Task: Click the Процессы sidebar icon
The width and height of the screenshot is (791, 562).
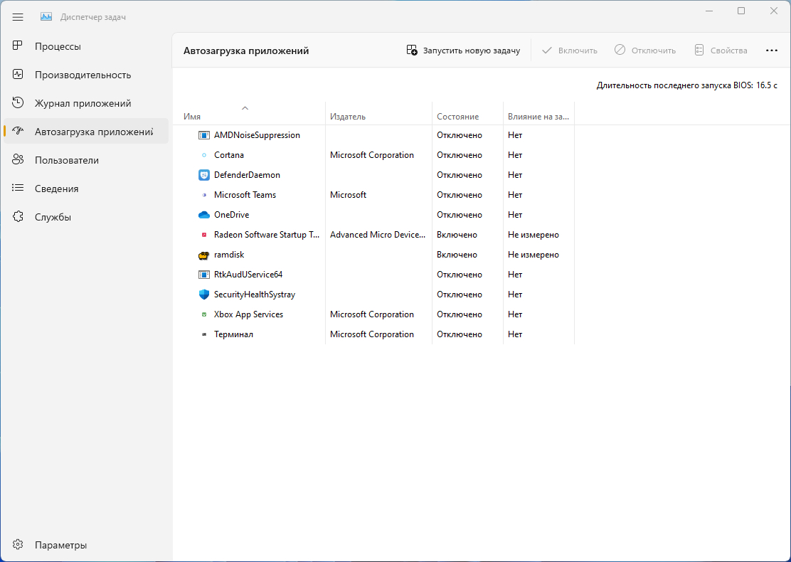Action: click(18, 46)
